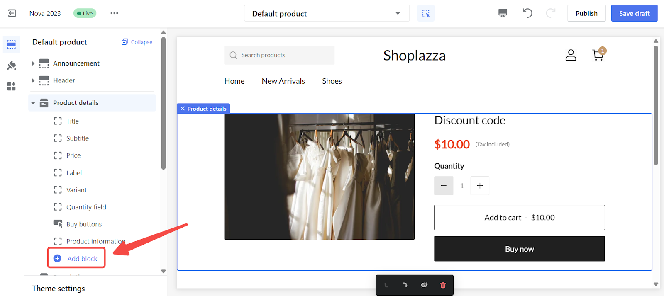Expand the Announcement section
The image size is (664, 296).
[x=33, y=63]
